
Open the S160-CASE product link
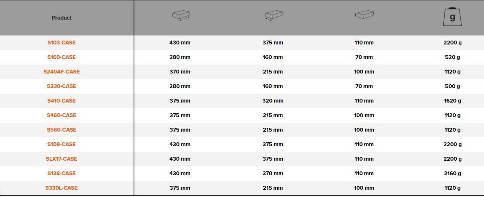[x=62, y=57]
